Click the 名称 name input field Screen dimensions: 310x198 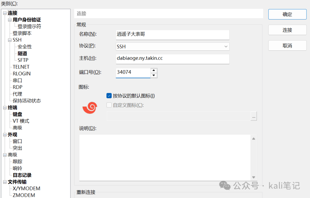(x=173, y=35)
